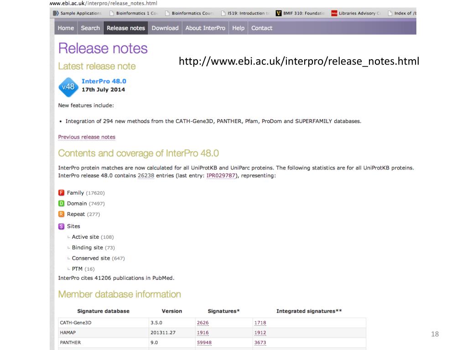
Task: Click CATH-Gene3D integrated signatures 1718
Action: point(260,323)
